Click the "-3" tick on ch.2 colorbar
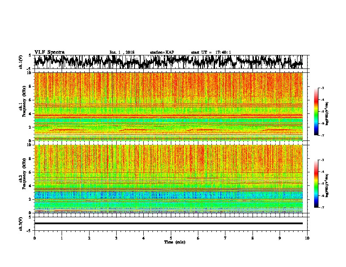This screenshot has width=346, height=267. pos(322,160)
